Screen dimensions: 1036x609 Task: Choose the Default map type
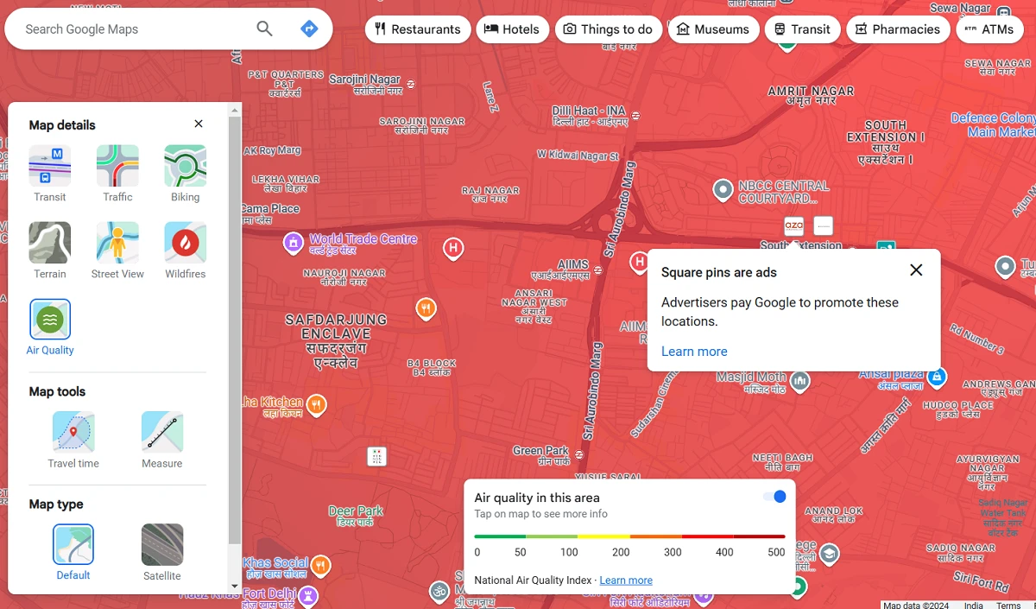(73, 553)
